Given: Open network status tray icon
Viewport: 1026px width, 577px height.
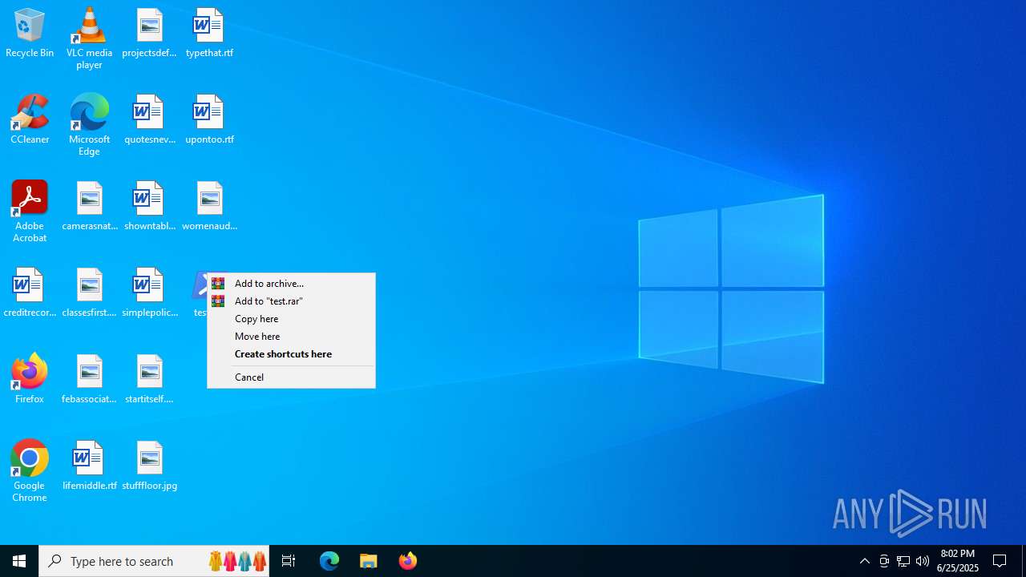Looking at the screenshot, I should tap(903, 561).
